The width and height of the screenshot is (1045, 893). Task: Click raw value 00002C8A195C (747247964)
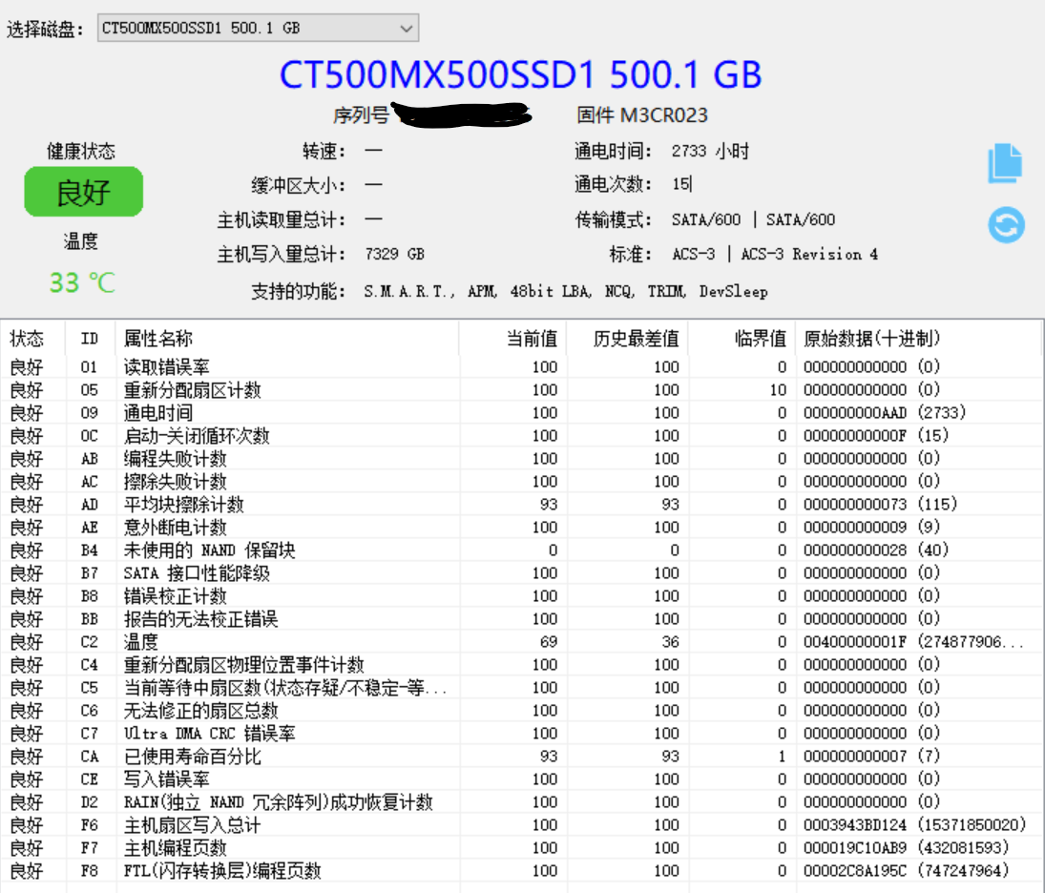[x=906, y=870]
